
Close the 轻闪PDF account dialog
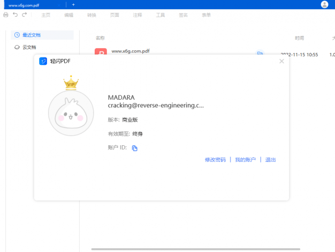(281, 61)
